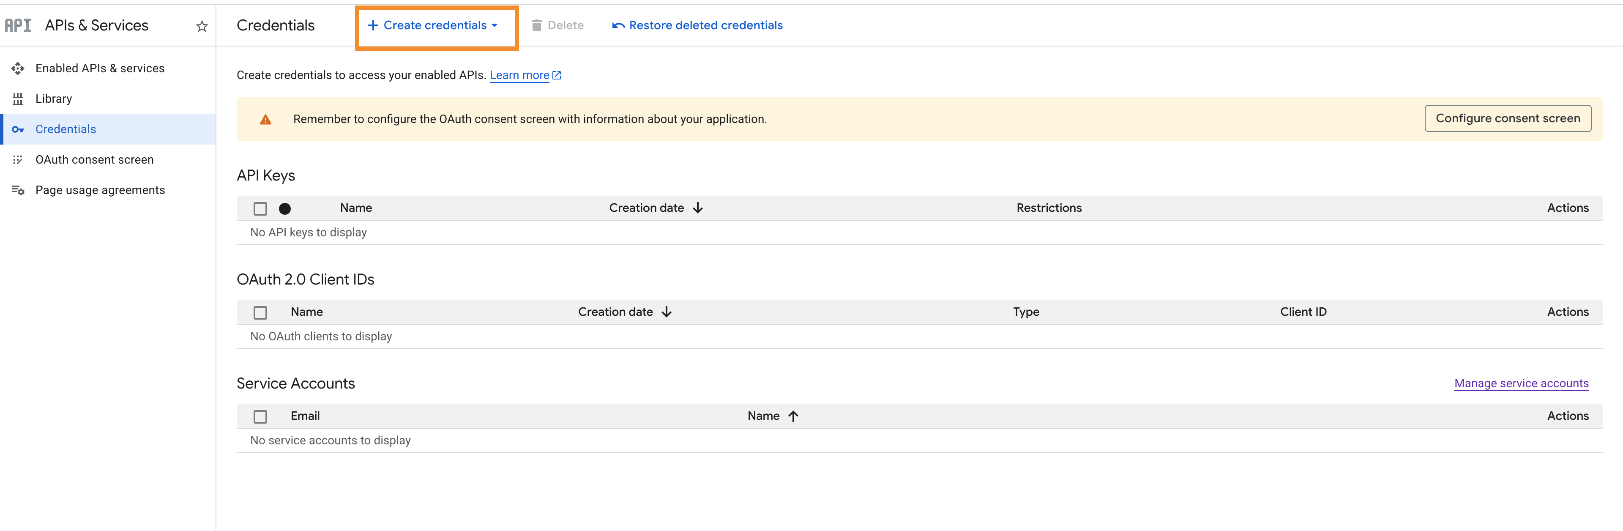Sort API Keys by creation date arrow

coord(697,208)
